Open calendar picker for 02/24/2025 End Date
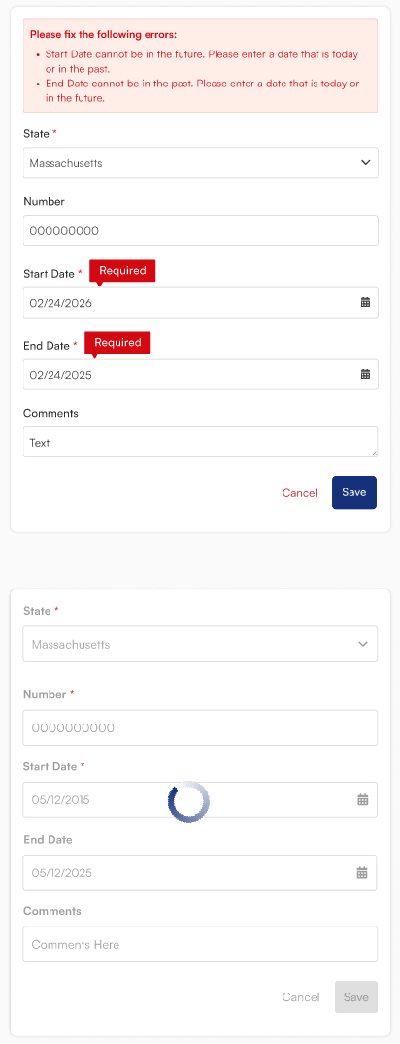The image size is (400, 1044). coord(365,374)
